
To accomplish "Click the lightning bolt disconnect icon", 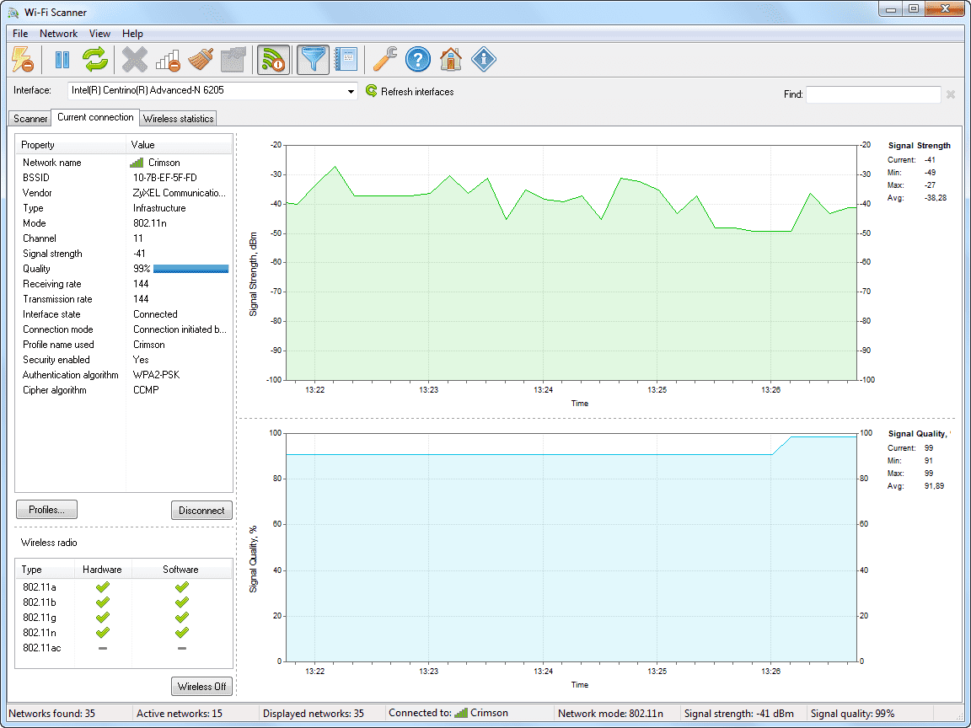I will (x=23, y=60).
